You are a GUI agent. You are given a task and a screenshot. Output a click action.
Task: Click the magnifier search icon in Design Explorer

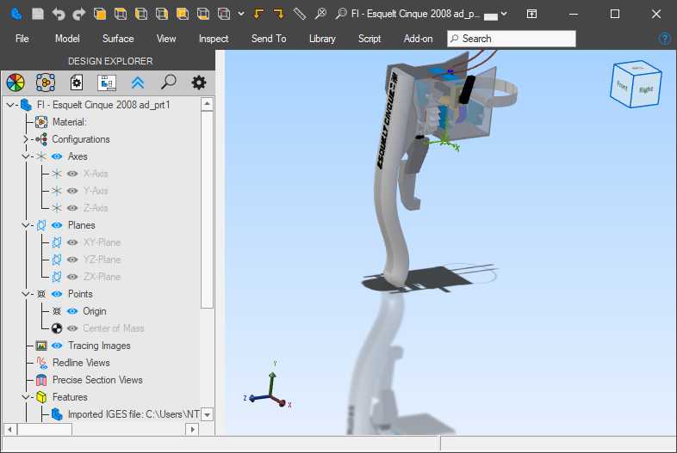[168, 83]
